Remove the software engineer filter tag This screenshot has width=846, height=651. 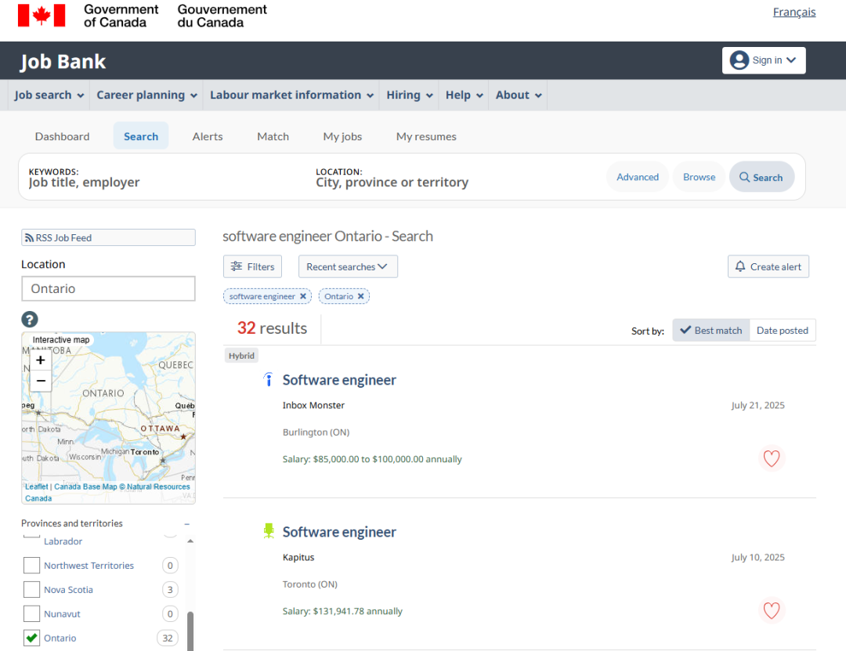303,296
